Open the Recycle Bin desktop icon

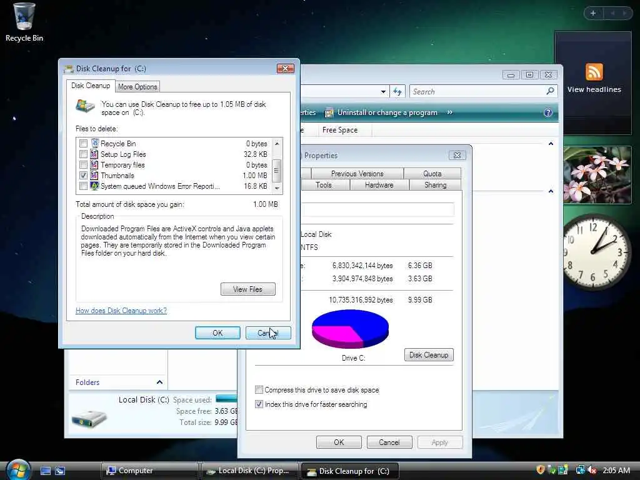24,22
